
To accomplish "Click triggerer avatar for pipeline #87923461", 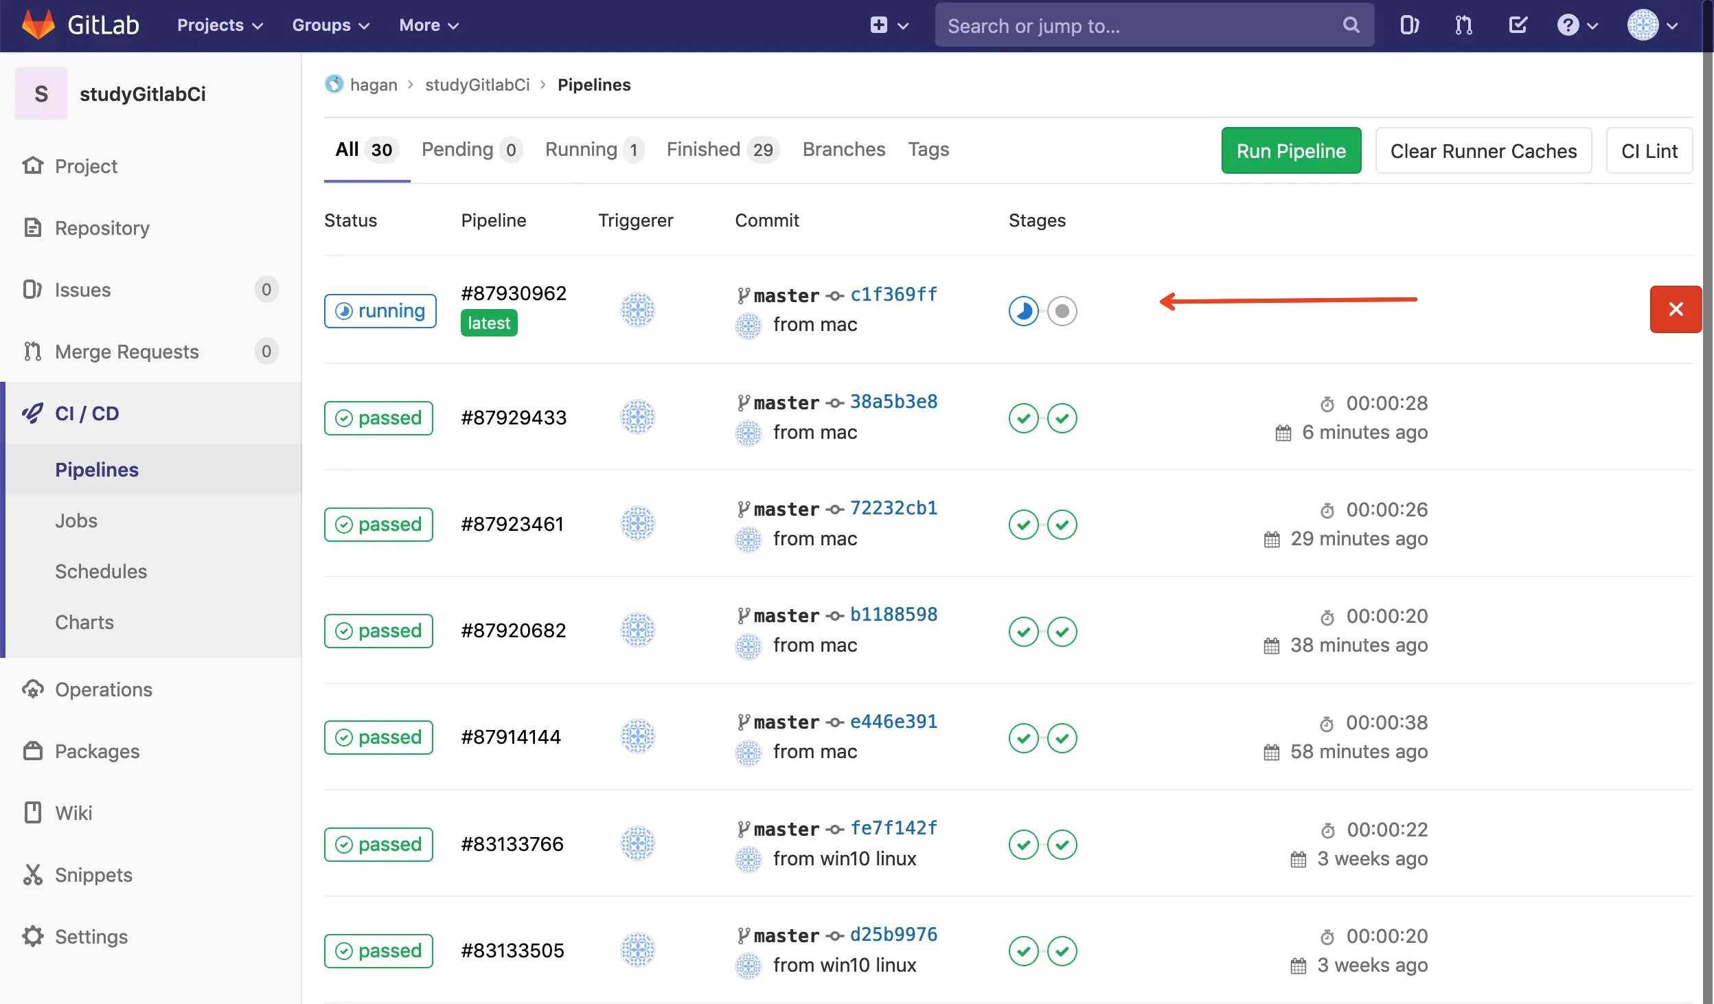I will [x=638, y=523].
